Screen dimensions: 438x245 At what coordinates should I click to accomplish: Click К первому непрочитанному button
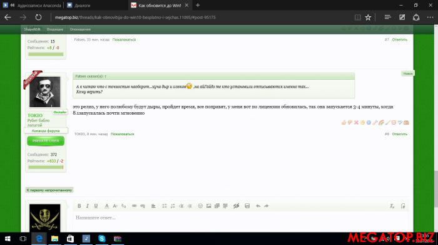pyautogui.click(x=49, y=190)
